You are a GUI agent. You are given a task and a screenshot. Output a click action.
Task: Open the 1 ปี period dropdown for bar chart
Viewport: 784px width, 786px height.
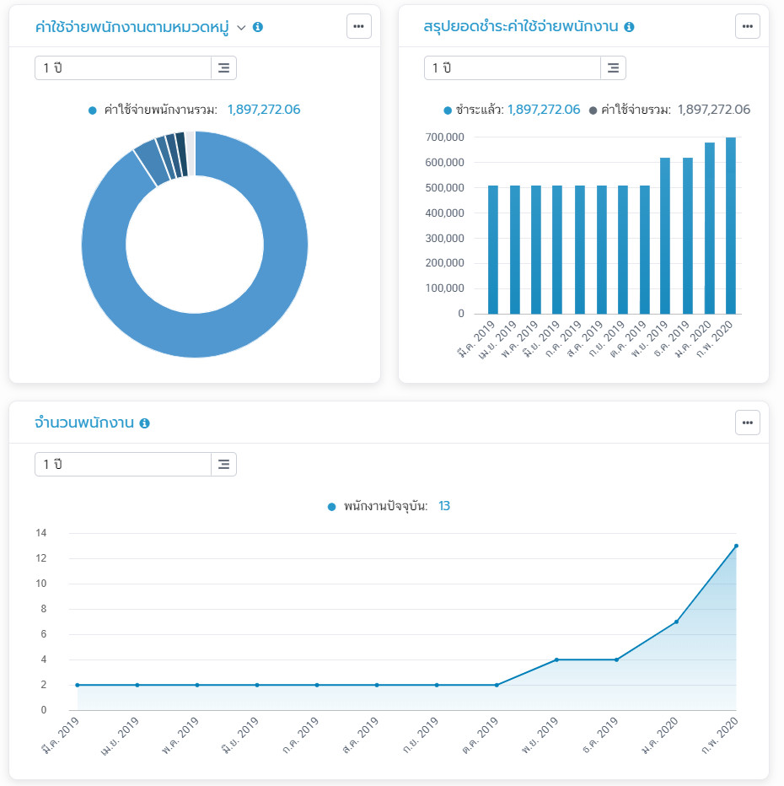pyautogui.click(x=512, y=68)
